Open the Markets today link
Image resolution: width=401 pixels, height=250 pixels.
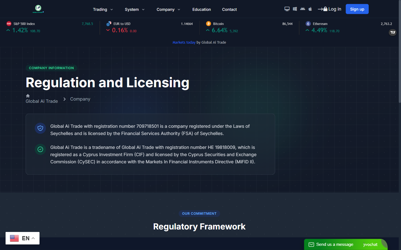point(184,42)
